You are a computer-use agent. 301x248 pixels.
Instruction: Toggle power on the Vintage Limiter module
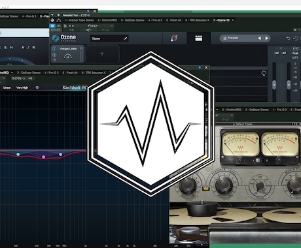pos(54,49)
